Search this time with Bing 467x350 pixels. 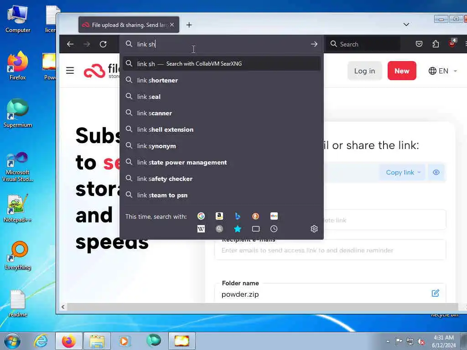(237, 216)
